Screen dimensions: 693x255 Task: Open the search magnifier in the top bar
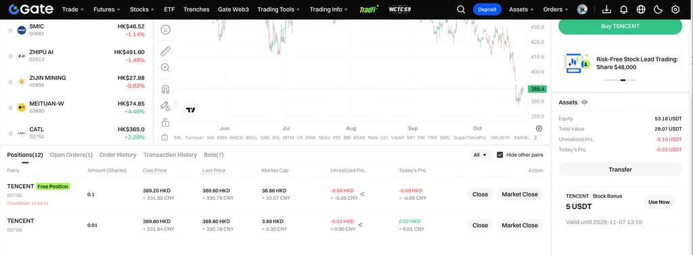460,9
